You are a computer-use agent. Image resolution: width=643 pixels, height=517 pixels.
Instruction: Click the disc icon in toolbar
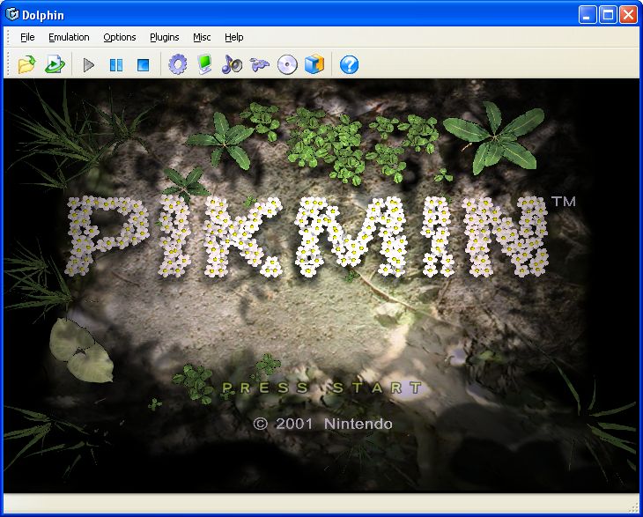point(287,64)
